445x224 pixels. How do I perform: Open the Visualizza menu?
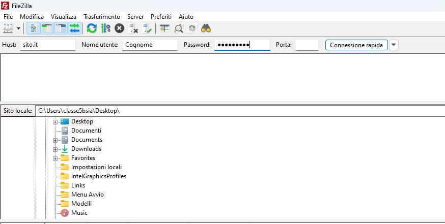pos(64,17)
